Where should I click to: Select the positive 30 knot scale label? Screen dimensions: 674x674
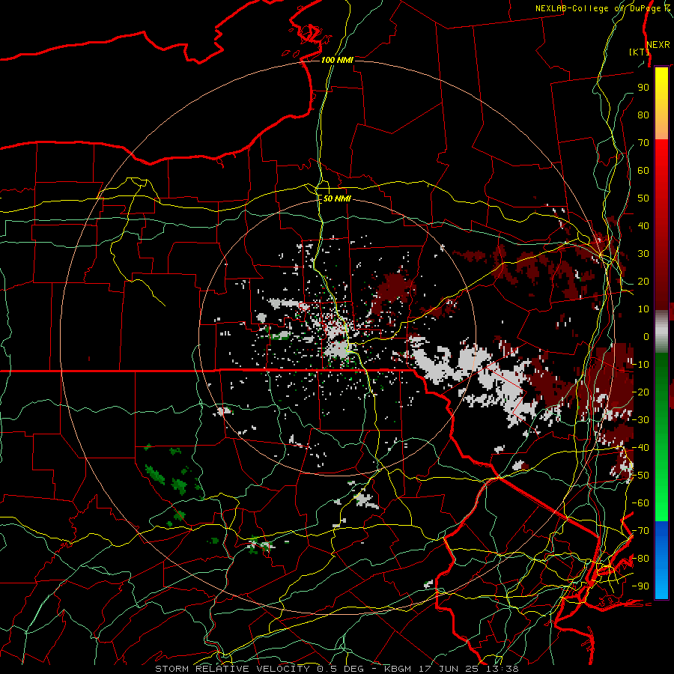click(x=643, y=254)
